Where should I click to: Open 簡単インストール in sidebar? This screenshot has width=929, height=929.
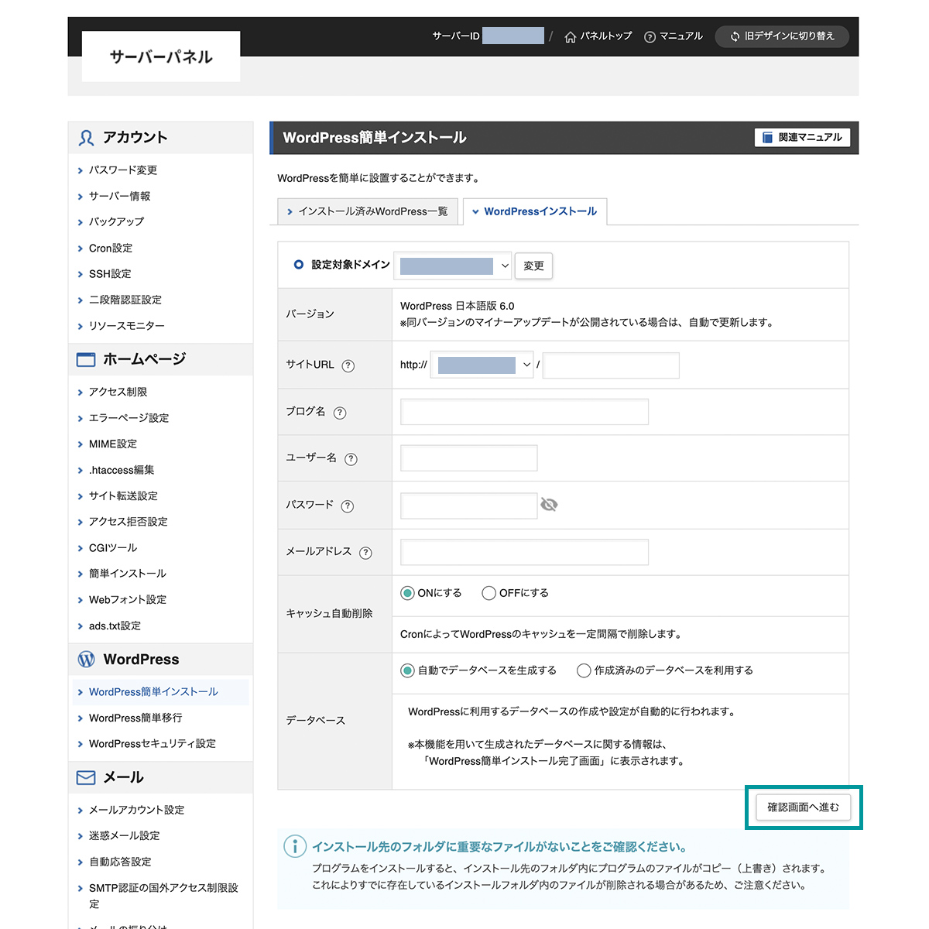tap(128, 574)
